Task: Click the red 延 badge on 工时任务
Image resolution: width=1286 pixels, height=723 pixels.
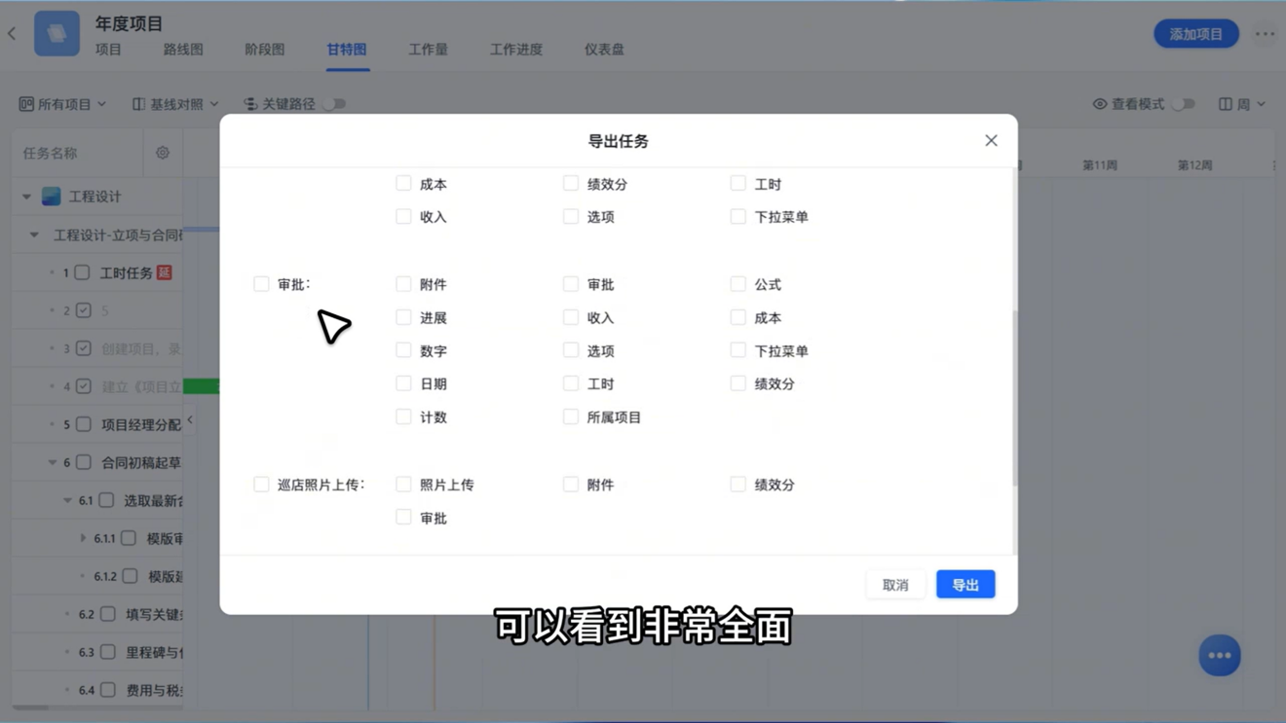Action: point(165,272)
